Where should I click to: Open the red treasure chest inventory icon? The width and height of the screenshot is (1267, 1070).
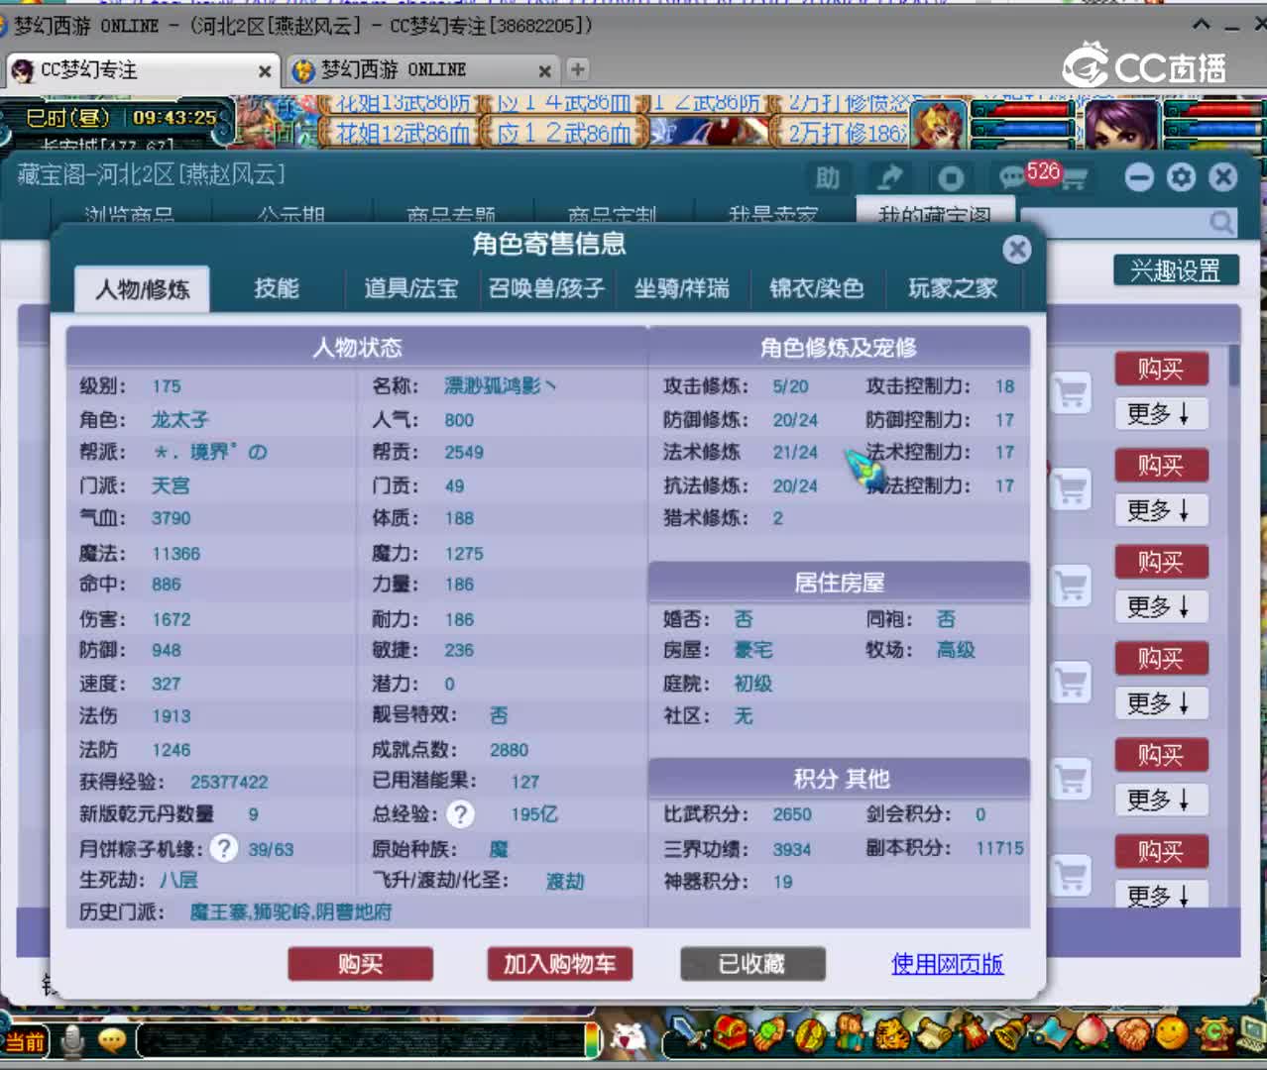pyautogui.click(x=730, y=1033)
